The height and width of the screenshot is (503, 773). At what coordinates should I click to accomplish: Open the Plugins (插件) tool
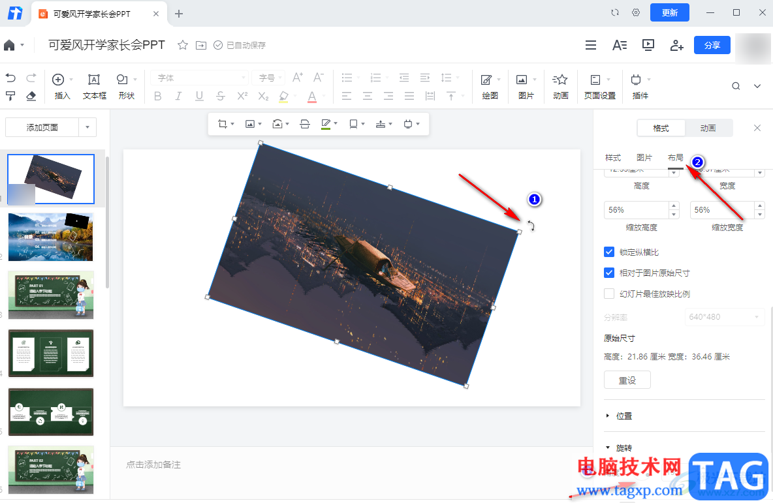tap(640, 86)
